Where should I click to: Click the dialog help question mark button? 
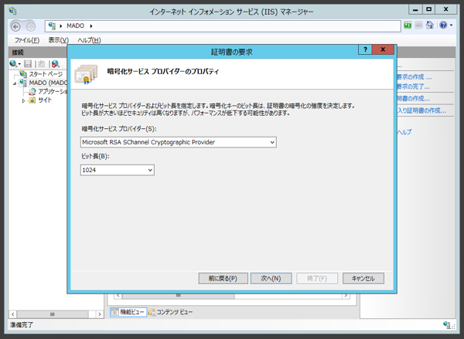pos(365,49)
